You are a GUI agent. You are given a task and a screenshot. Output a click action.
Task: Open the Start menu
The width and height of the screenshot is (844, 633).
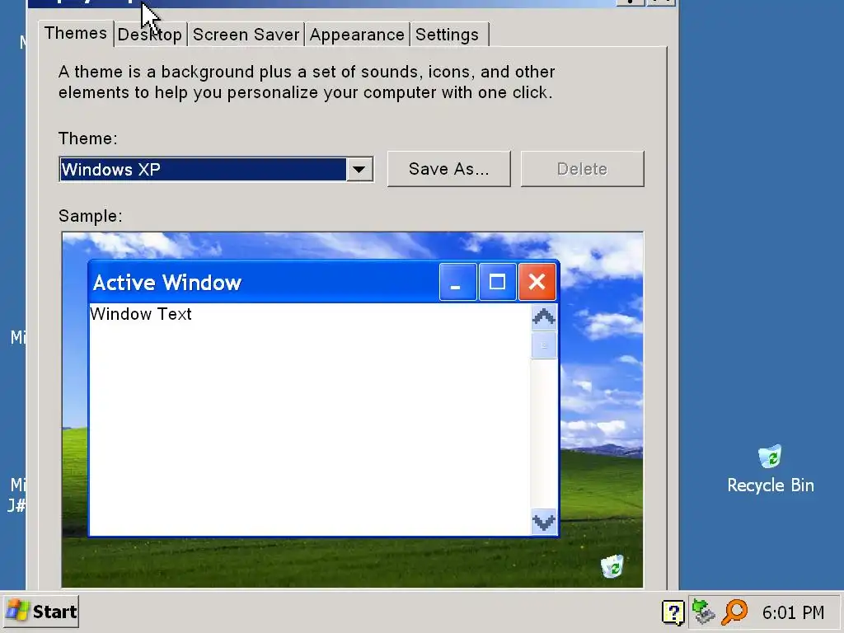click(x=41, y=612)
